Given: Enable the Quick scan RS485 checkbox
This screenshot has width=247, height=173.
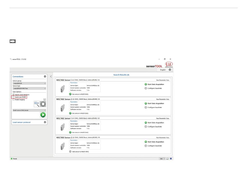Looking at the screenshot, I should click(x=14, y=97).
